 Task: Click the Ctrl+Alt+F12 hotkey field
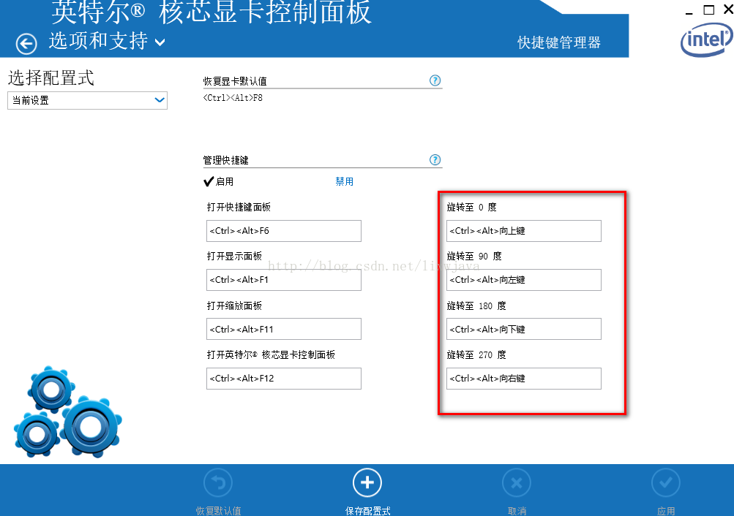point(284,379)
